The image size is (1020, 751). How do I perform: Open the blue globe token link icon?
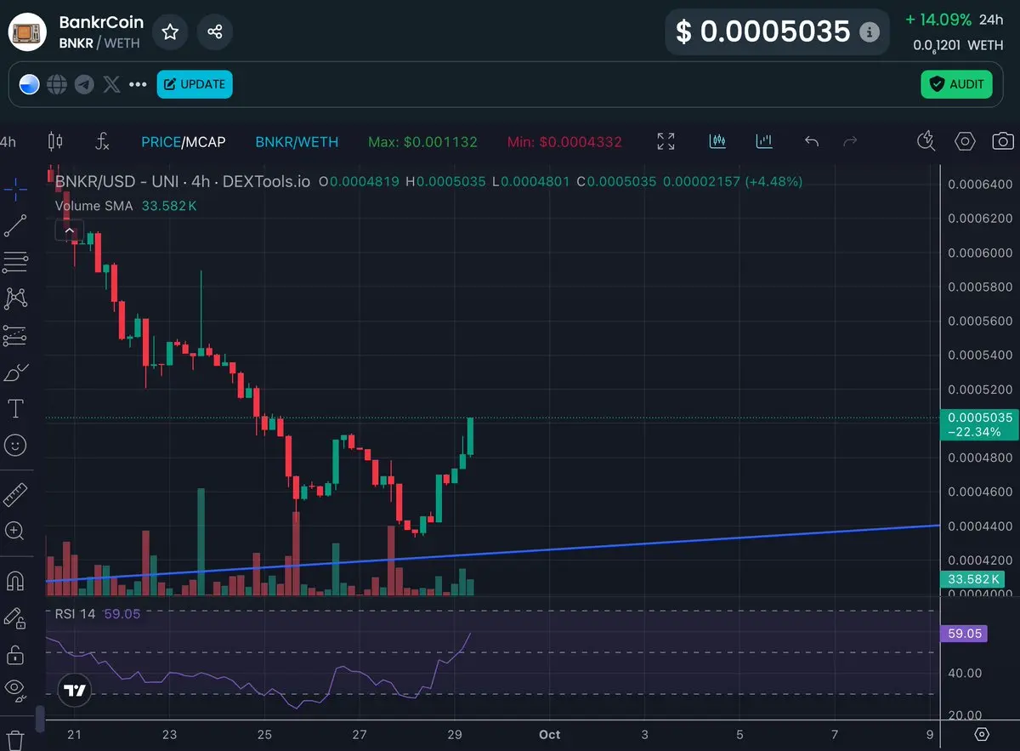(x=30, y=84)
